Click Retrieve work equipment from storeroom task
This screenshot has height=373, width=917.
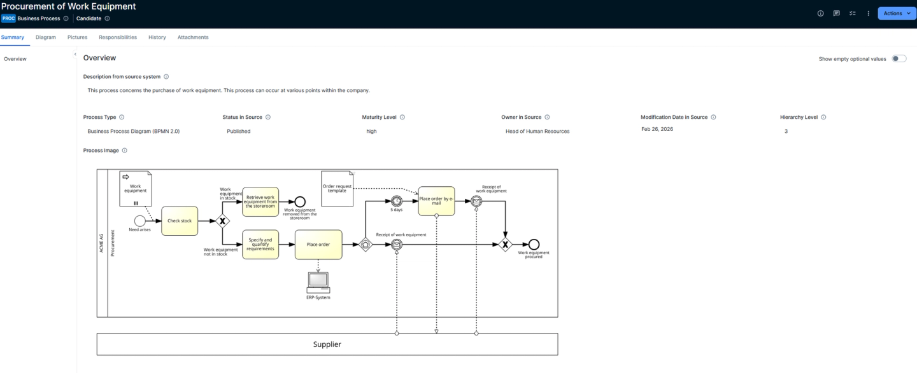coord(260,201)
